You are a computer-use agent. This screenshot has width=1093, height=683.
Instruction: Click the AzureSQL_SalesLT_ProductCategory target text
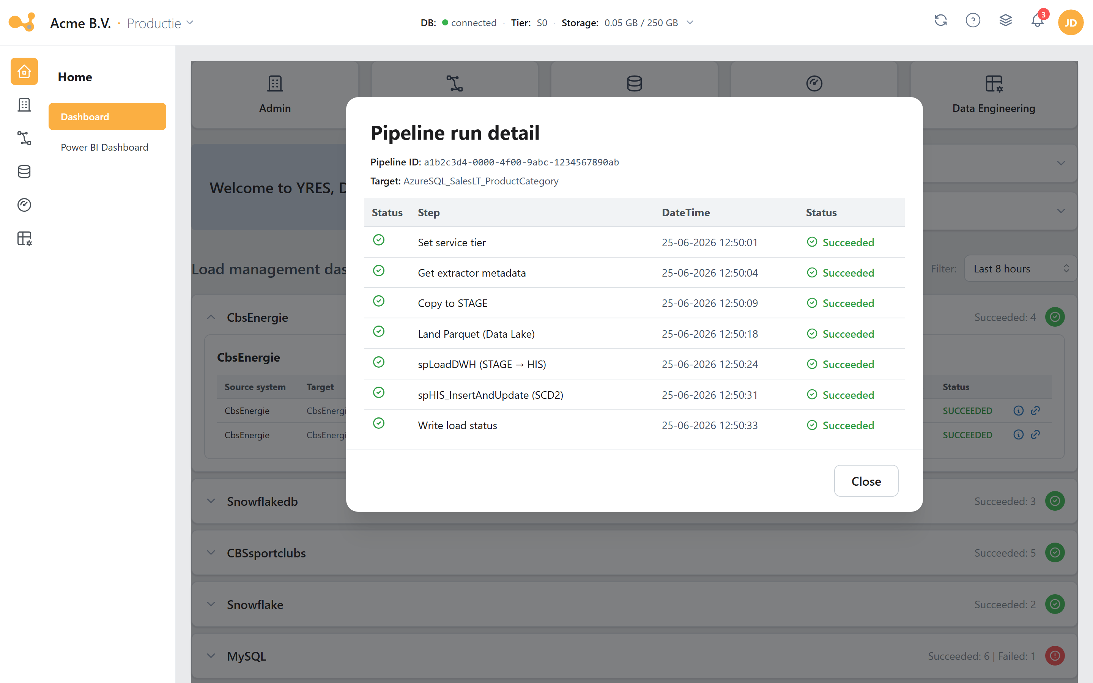click(x=480, y=181)
